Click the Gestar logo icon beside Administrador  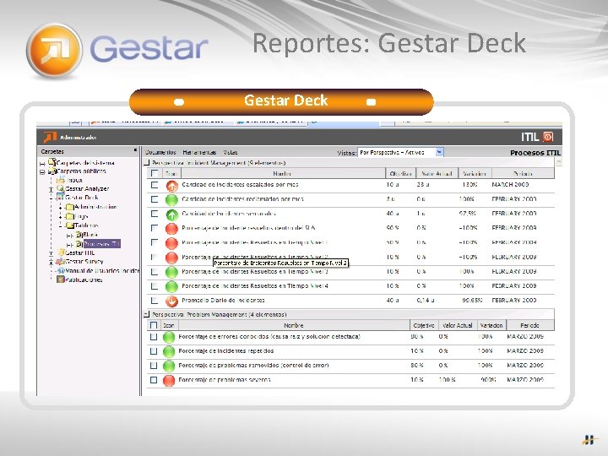click(50, 138)
